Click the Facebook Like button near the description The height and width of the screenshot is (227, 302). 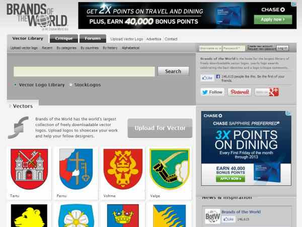(207, 78)
